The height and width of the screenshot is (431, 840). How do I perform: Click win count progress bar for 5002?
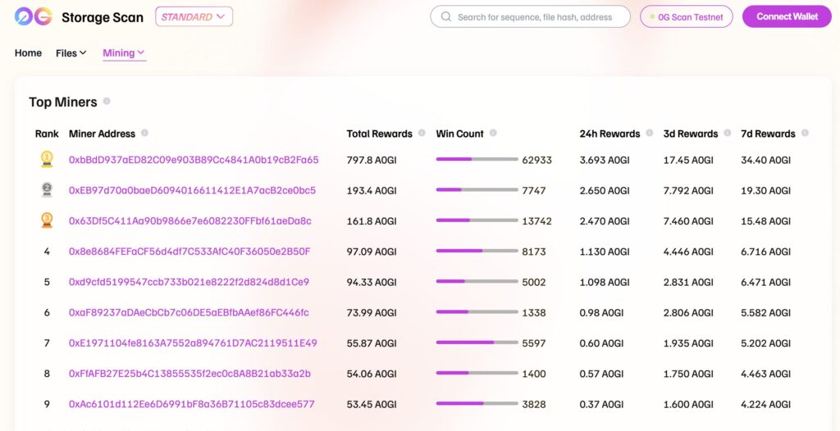477,282
